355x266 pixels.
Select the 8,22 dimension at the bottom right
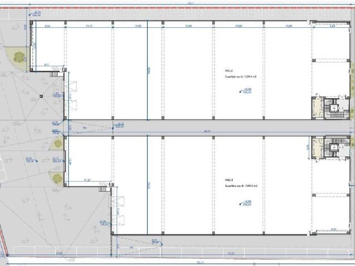333,229
